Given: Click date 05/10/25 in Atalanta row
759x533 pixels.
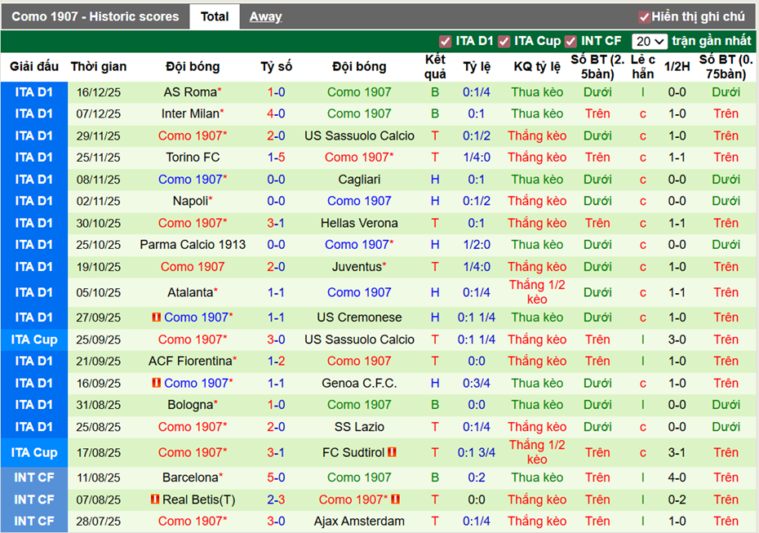Looking at the screenshot, I should click(x=98, y=292).
